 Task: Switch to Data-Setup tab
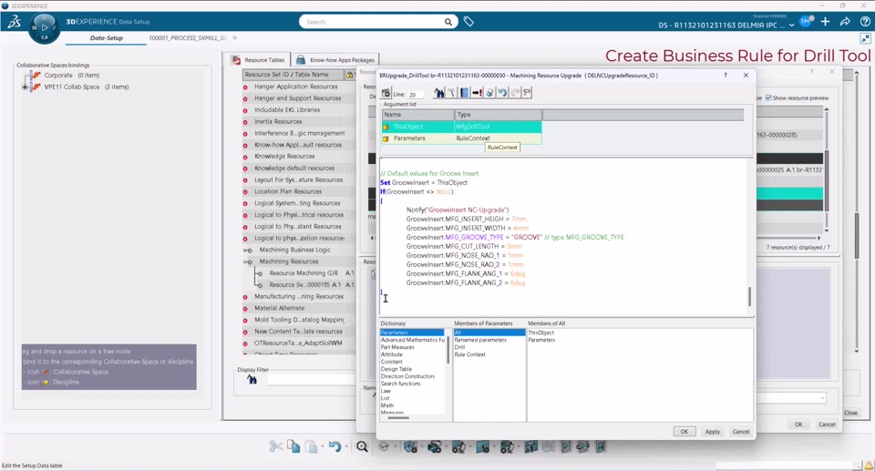coord(106,38)
